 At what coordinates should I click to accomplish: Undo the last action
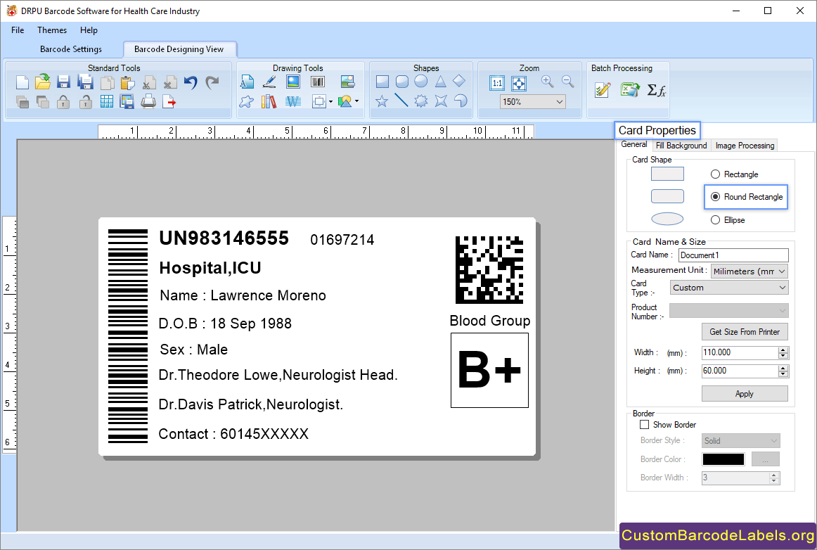tap(191, 82)
